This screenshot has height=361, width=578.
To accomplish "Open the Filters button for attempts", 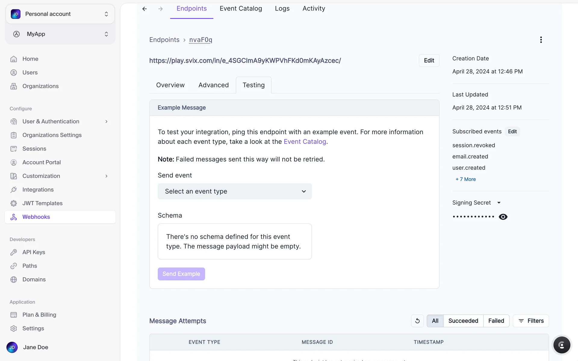I will pos(531,321).
